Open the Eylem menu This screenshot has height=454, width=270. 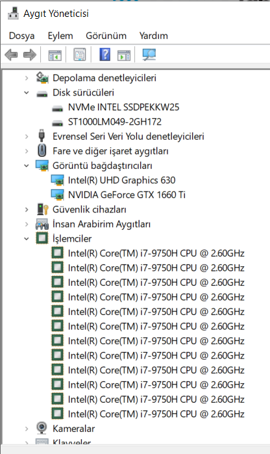60,36
